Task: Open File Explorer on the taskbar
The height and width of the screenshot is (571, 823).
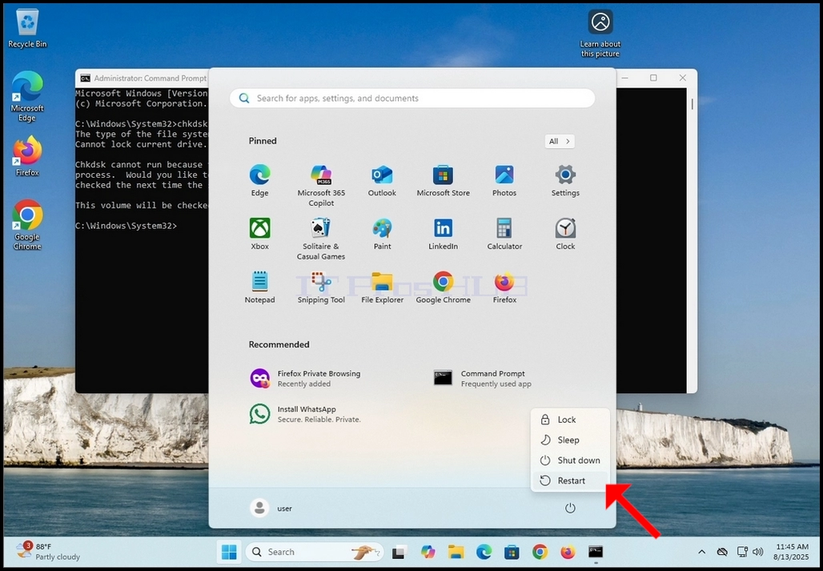Action: (x=456, y=552)
